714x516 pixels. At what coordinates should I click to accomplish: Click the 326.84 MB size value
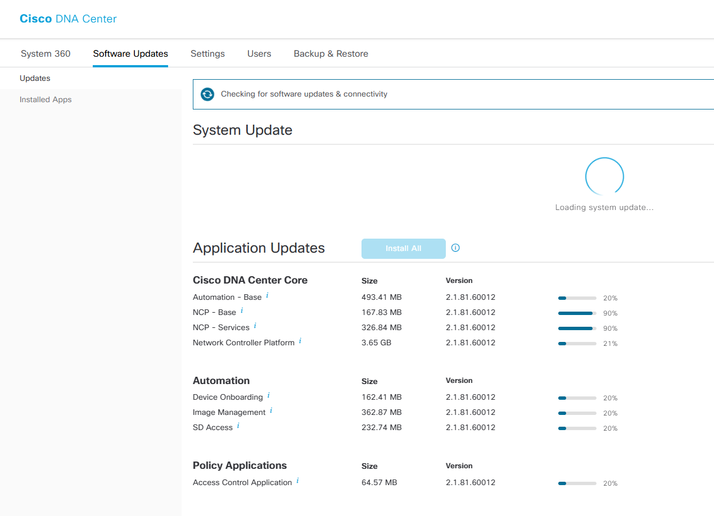(382, 327)
